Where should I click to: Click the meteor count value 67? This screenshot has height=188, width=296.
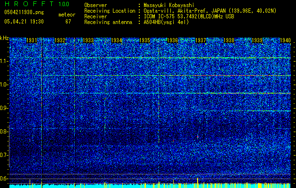point(68,22)
